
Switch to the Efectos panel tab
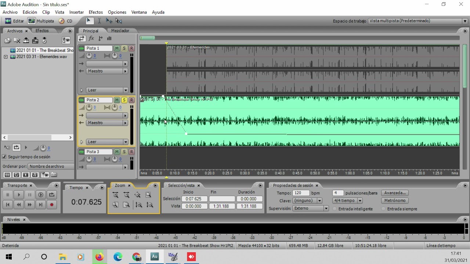click(42, 31)
